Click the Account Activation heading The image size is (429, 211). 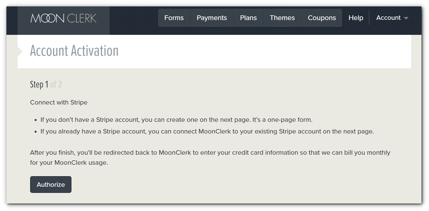click(x=74, y=51)
